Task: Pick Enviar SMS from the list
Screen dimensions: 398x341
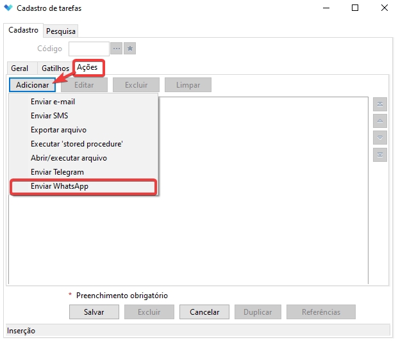Action: pos(49,116)
